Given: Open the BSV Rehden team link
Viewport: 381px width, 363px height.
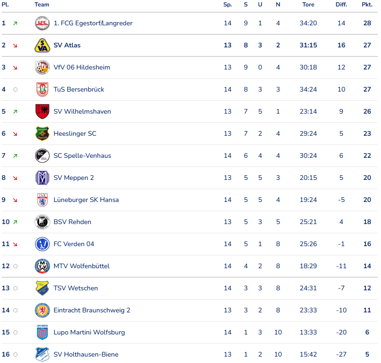Looking at the screenshot, I should [x=72, y=222].
